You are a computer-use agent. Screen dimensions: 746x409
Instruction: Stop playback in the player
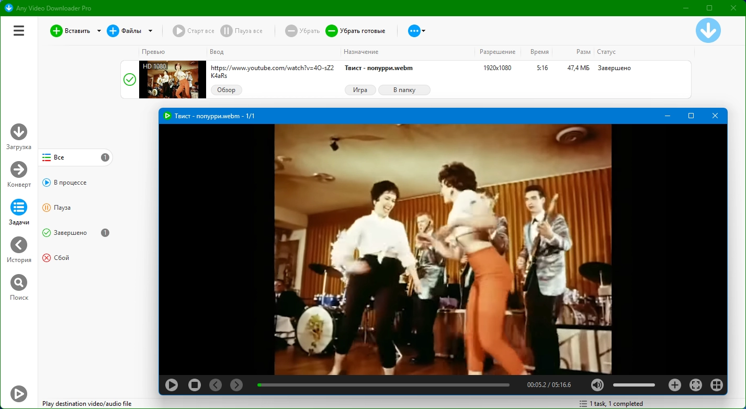pos(195,385)
